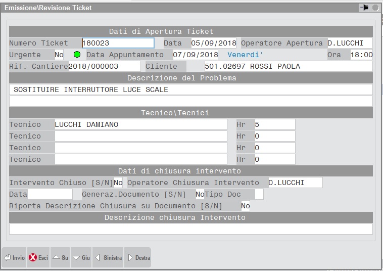Screen dimensions: 383x271
Task: Toggle Intervento Chiuso S/N field
Action: (118, 183)
